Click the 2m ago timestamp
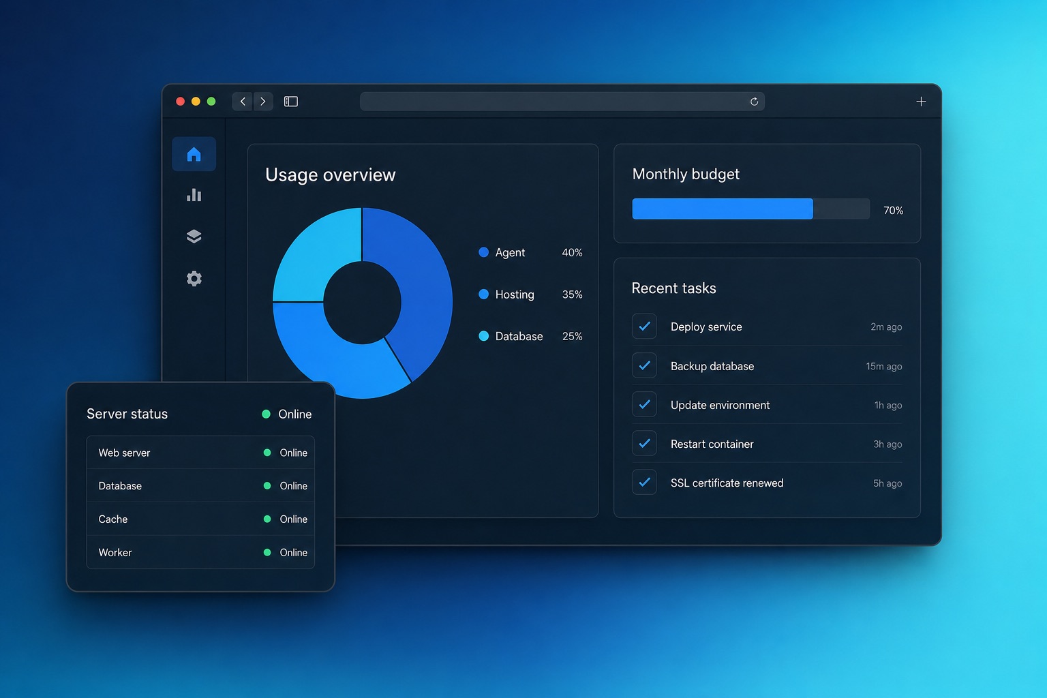The width and height of the screenshot is (1047, 698). [886, 327]
